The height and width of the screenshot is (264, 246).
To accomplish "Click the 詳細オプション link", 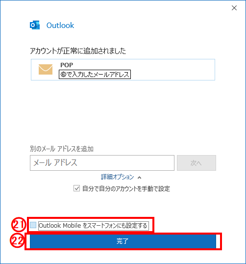I will coord(118,177).
